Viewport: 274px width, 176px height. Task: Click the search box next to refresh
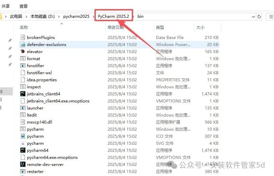[270, 16]
